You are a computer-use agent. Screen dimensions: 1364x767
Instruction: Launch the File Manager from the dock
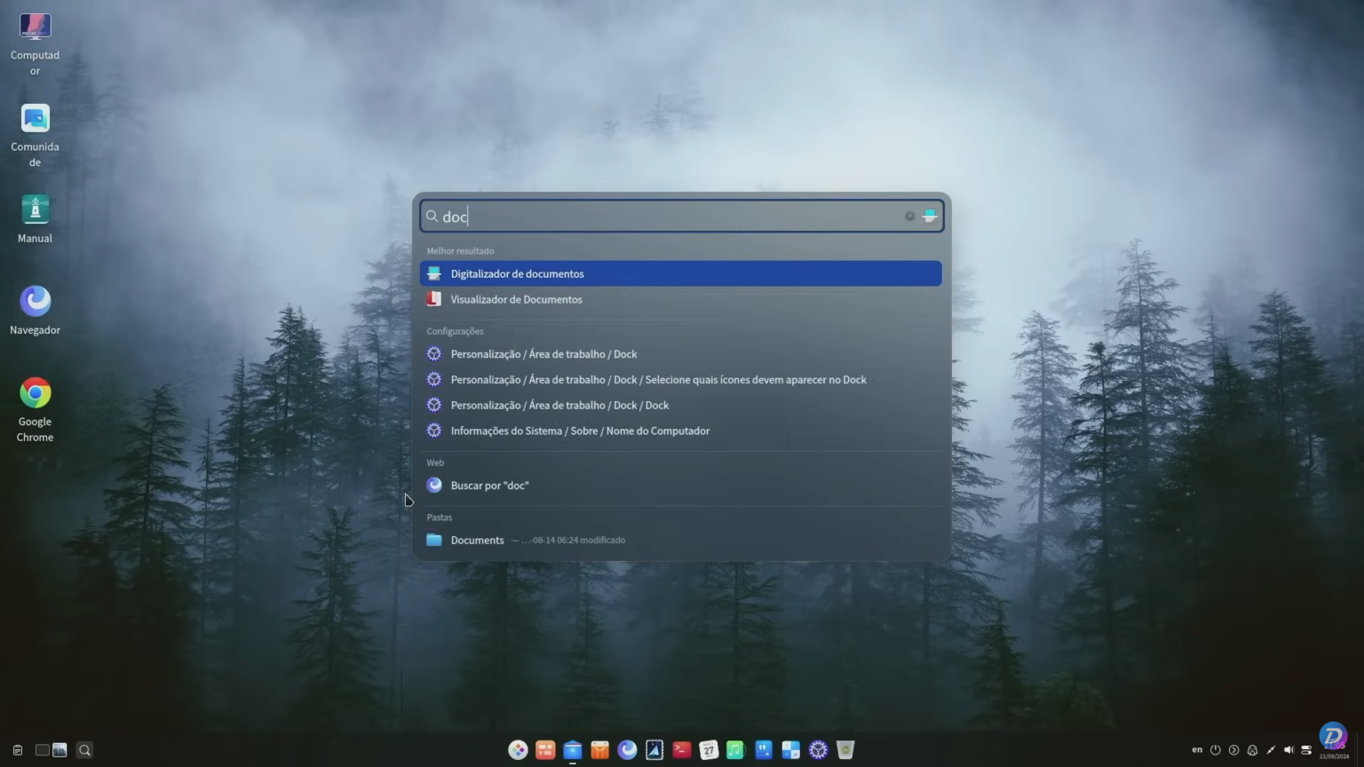click(x=572, y=750)
